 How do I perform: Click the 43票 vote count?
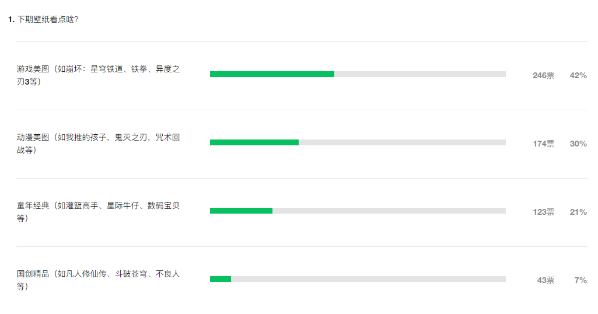click(x=545, y=280)
